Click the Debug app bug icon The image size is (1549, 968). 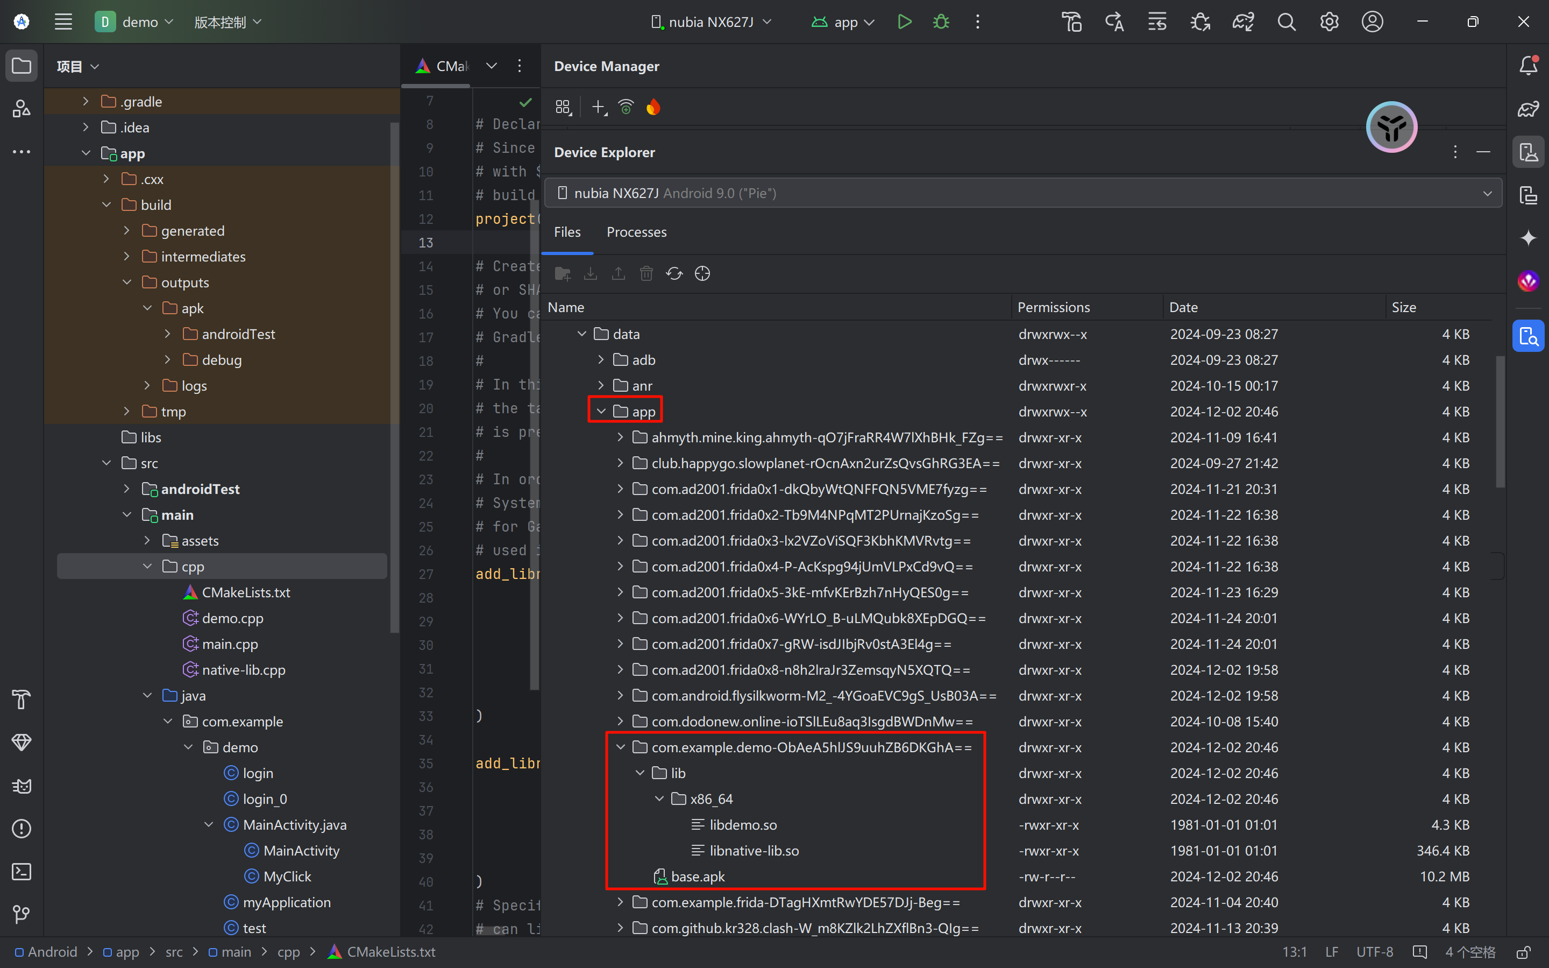click(x=941, y=22)
